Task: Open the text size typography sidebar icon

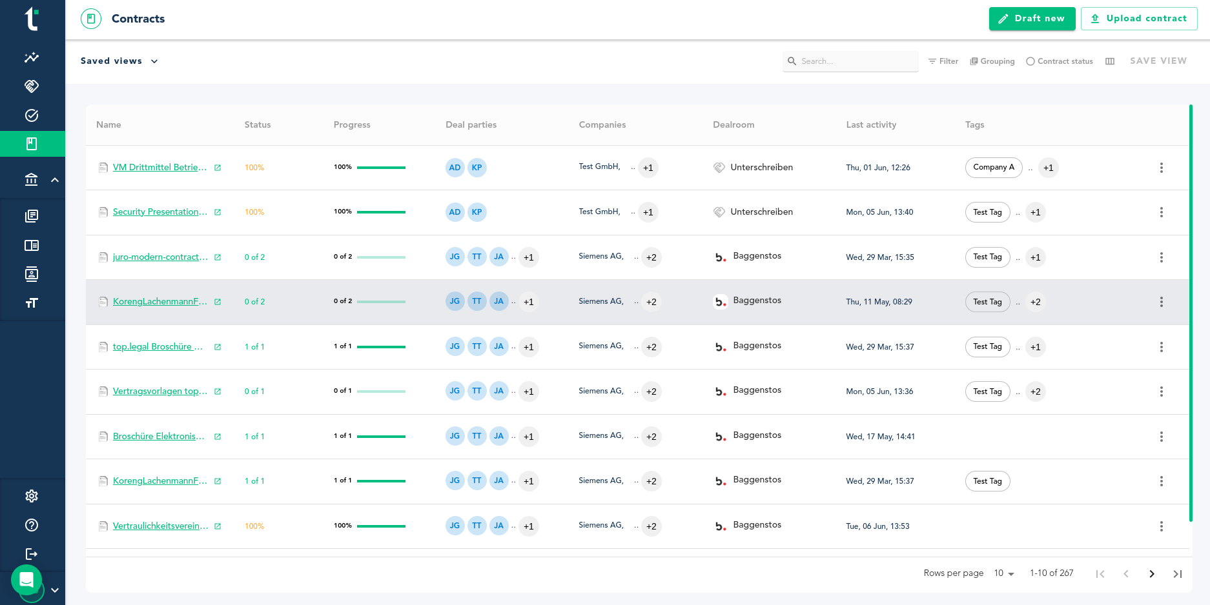Action: 32,303
